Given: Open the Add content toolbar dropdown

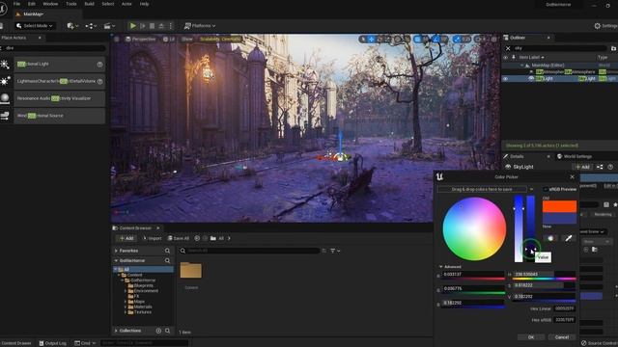Looking at the screenshot, I should tap(72, 26).
